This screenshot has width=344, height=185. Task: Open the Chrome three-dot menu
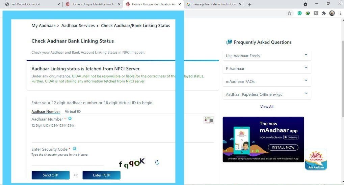pyautogui.click(x=340, y=13)
